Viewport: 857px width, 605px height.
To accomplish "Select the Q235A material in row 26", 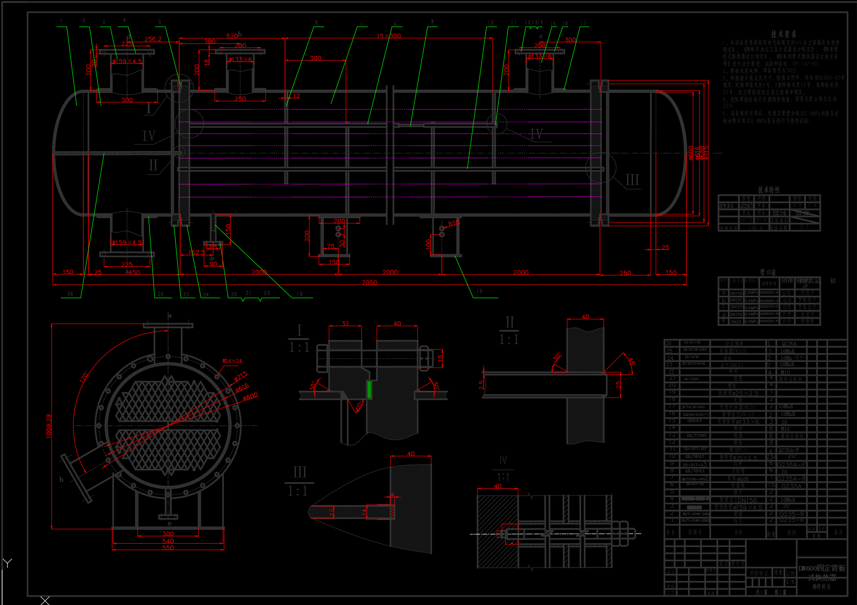I will click(x=789, y=344).
